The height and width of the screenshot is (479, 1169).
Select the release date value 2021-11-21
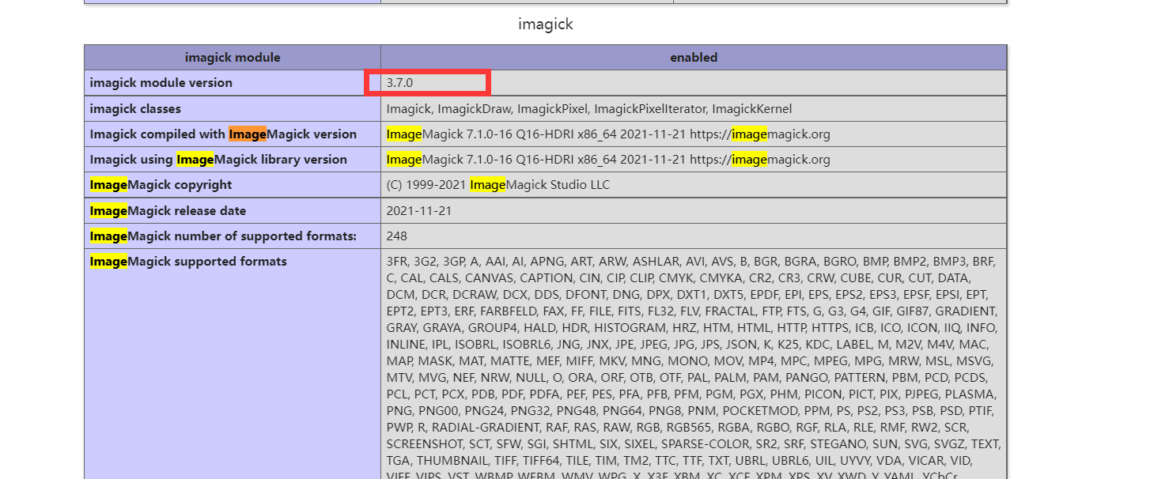click(x=419, y=211)
